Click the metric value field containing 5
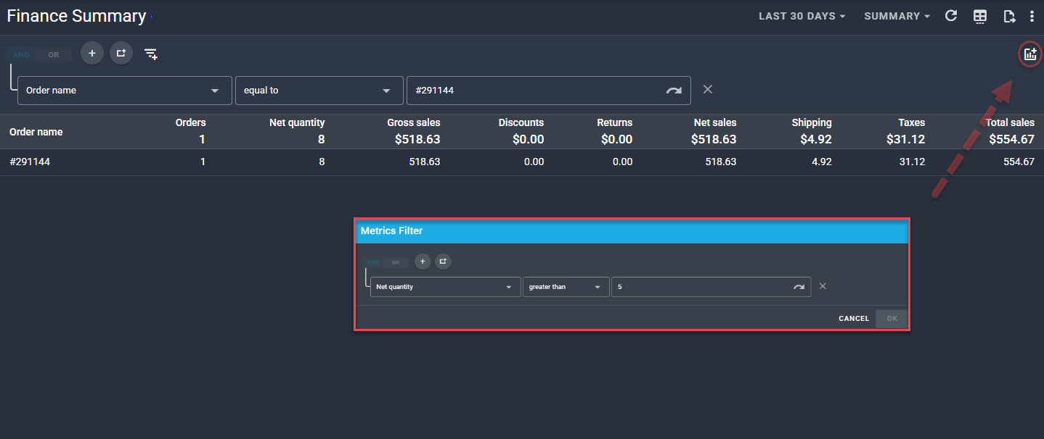This screenshot has height=439, width=1044. coord(701,287)
